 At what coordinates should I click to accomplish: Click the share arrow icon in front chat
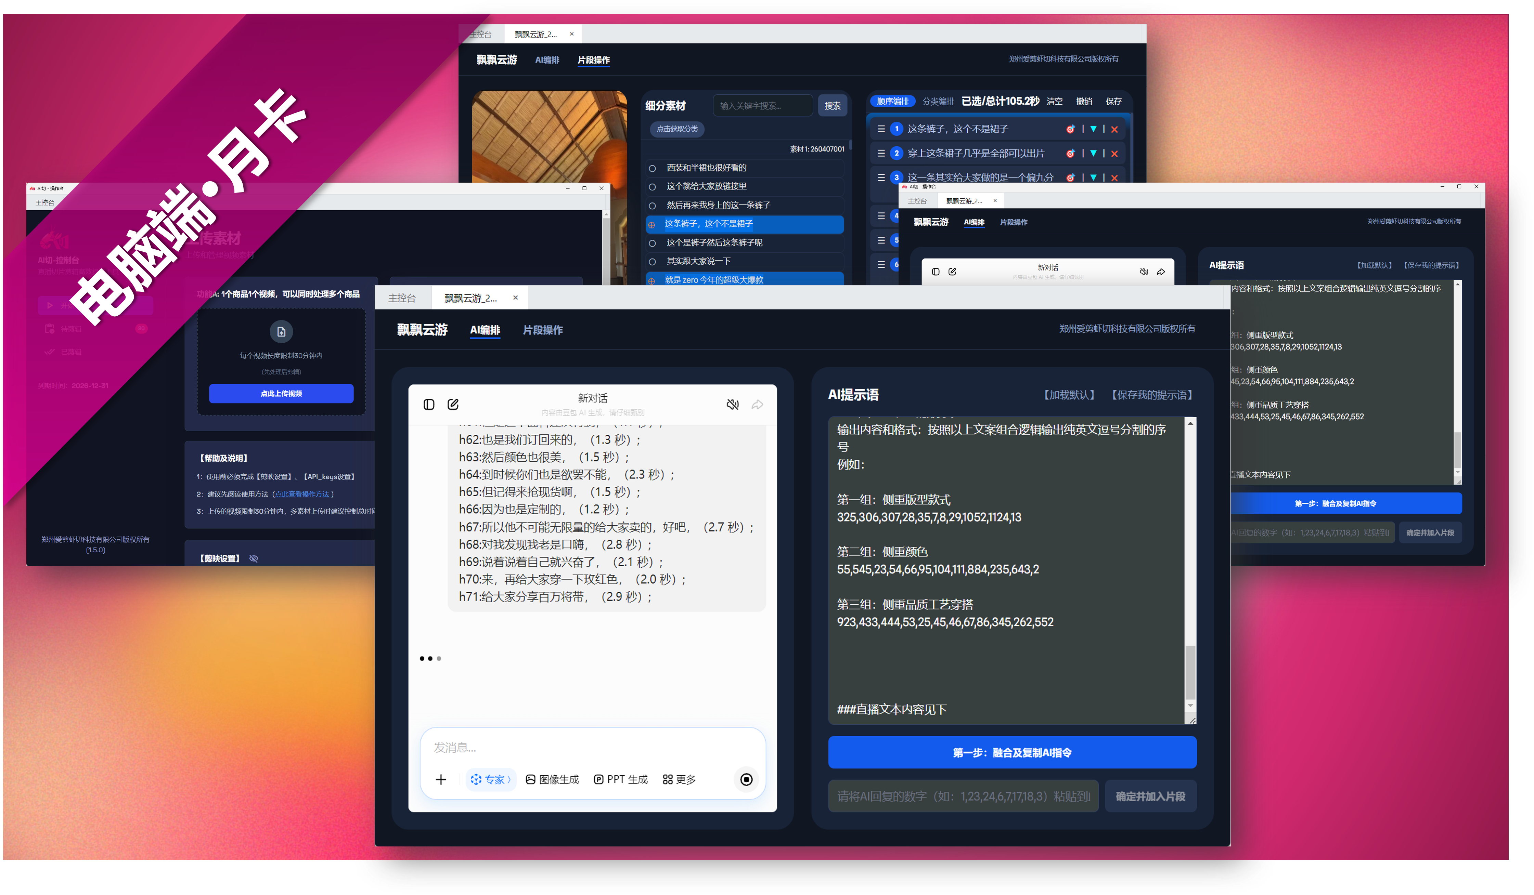click(x=757, y=405)
